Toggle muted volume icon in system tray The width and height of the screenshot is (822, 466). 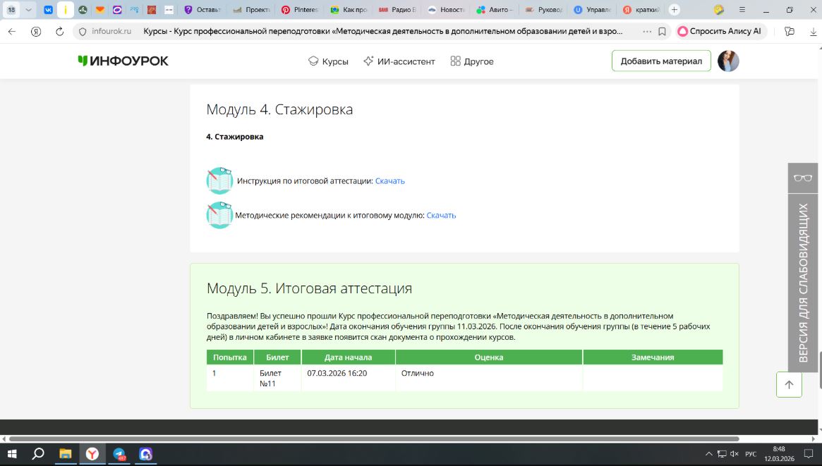click(x=734, y=454)
